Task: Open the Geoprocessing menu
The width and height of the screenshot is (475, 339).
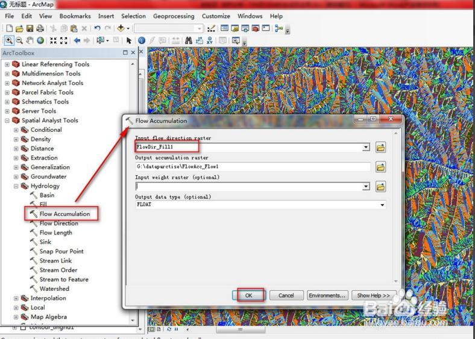Action: (174, 16)
